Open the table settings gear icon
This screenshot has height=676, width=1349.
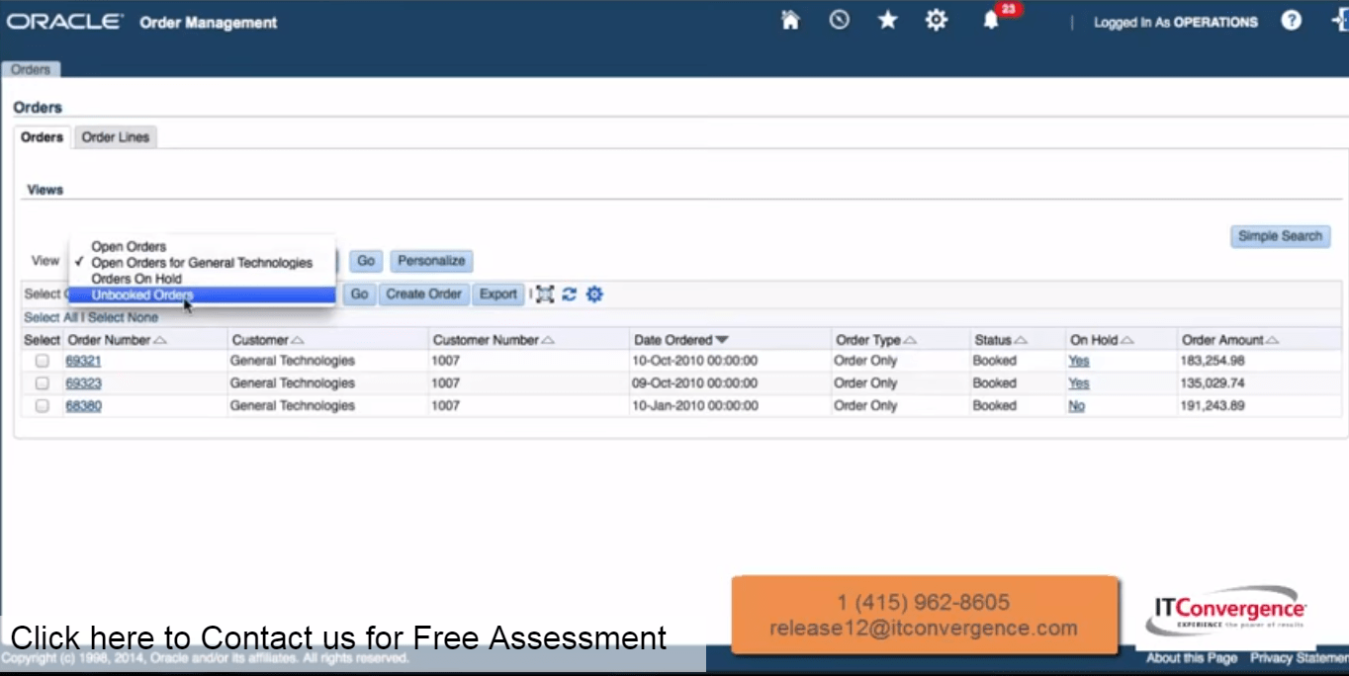593,295
